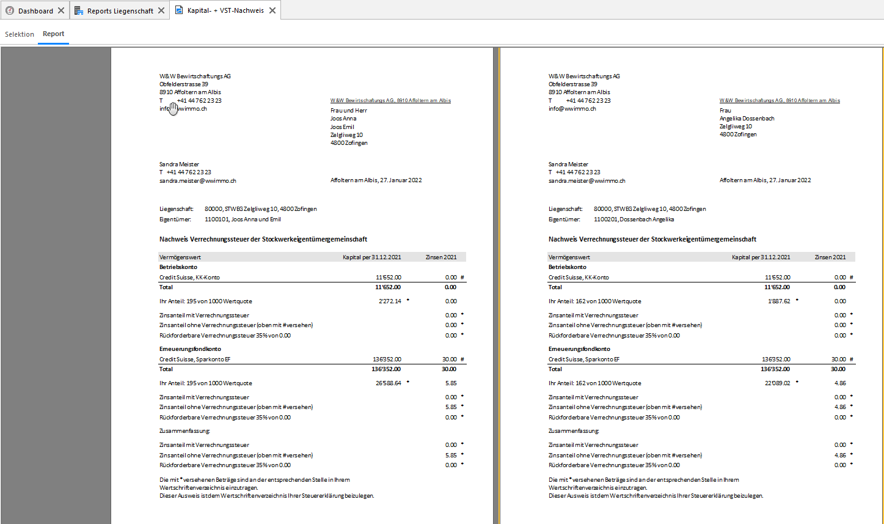Viewport: 884px width, 524px height.
Task: Switch to the Selektion sub-tab
Action: point(20,34)
